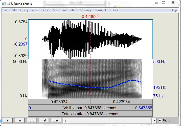The width and height of the screenshot is (181, 126).
Task: Click the 'sel' zoom button
Action: [x=44, y=120]
